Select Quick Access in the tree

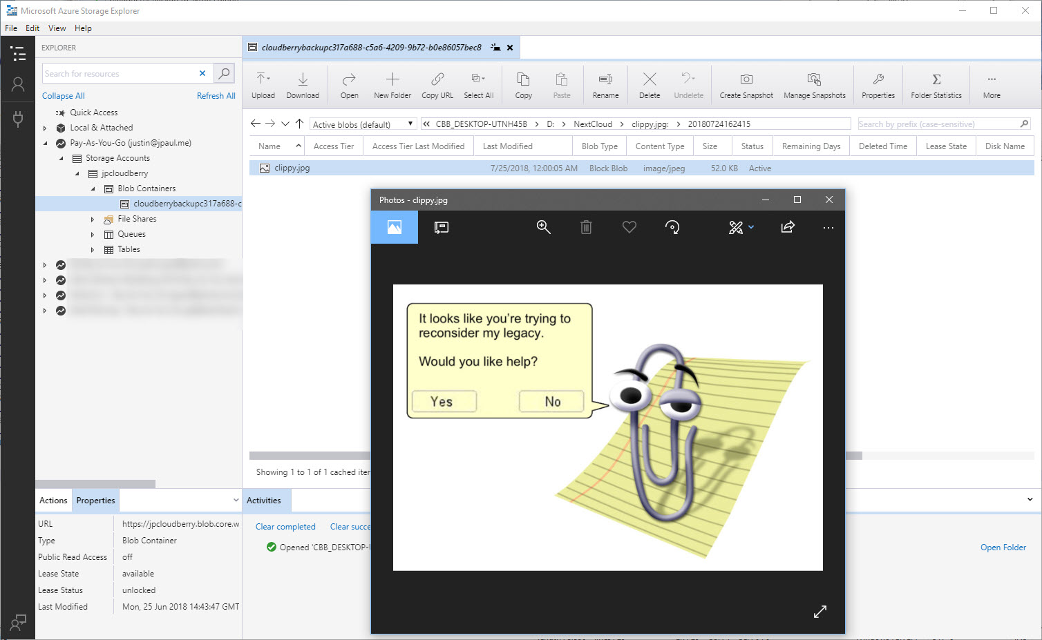click(x=94, y=113)
